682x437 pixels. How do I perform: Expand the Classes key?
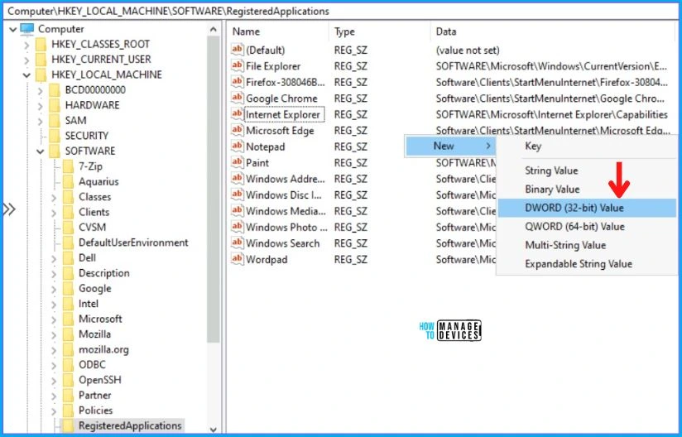[x=54, y=198]
